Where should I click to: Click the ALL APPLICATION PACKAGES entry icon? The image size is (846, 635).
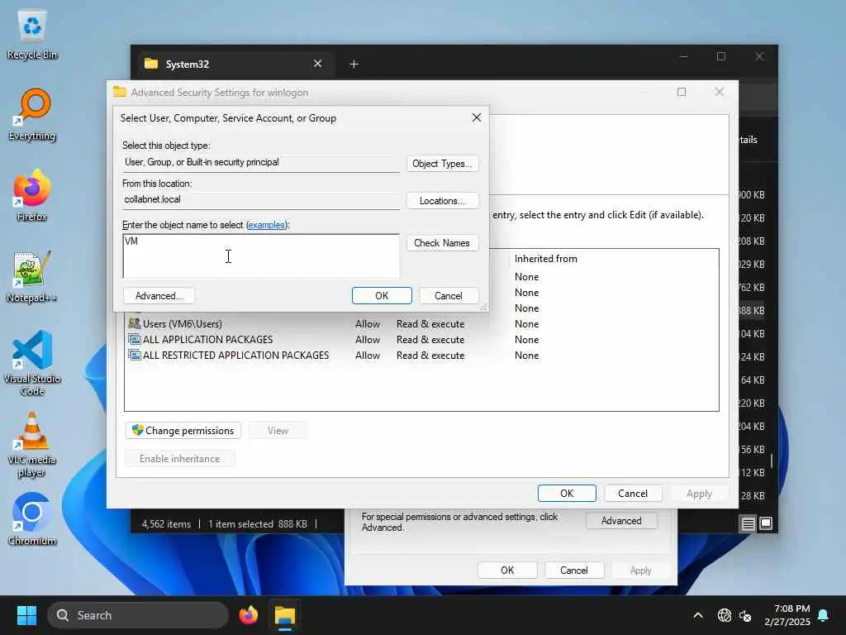[x=134, y=339]
